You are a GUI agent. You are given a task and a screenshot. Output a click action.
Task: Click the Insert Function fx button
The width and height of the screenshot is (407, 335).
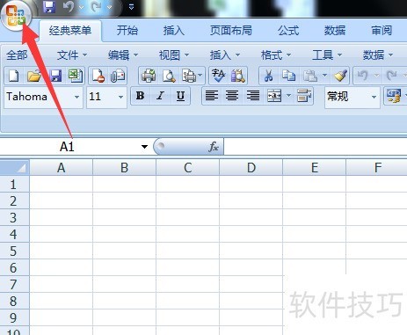(x=214, y=147)
